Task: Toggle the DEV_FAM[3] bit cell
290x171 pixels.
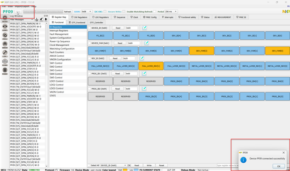Action: 202,51
